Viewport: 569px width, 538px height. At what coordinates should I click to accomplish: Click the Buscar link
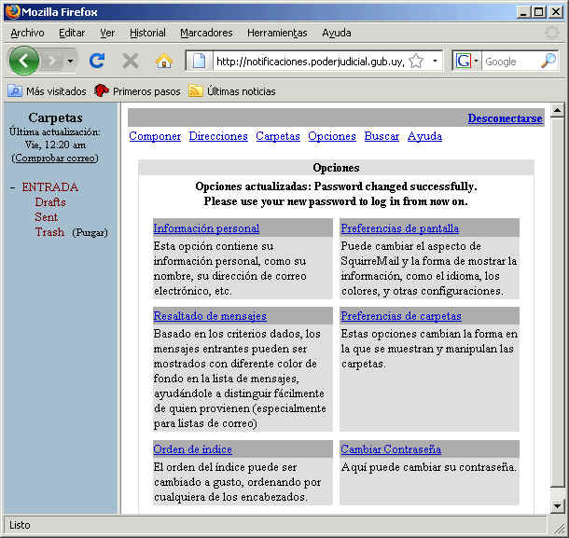click(x=382, y=136)
